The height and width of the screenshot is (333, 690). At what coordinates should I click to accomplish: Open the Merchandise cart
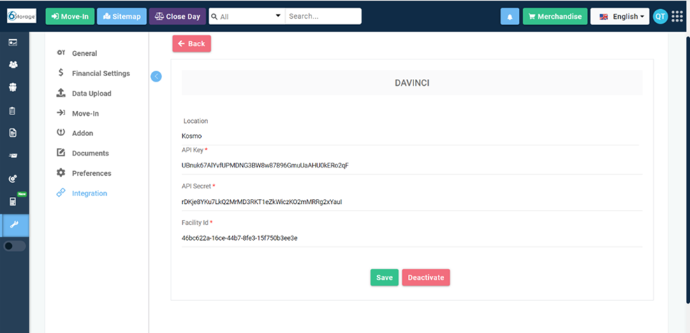(555, 17)
